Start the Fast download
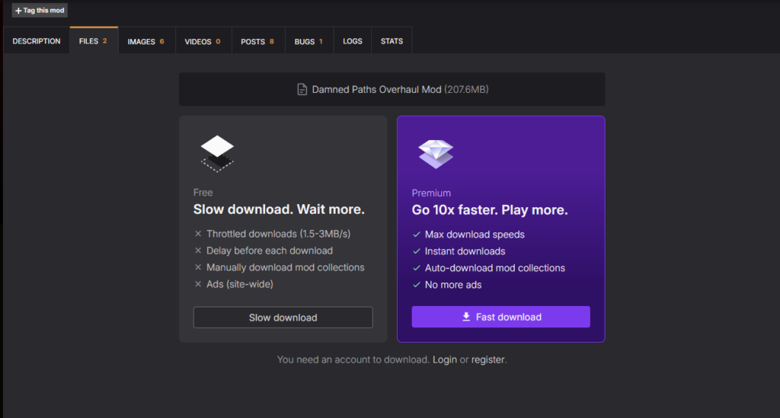780x418 pixels. coord(500,317)
